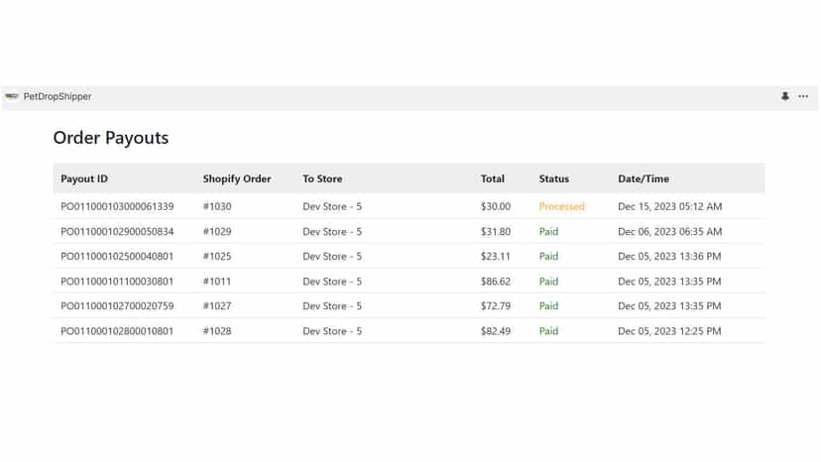Click the $23.11 total
This screenshot has width=821, height=462.
[x=496, y=256]
